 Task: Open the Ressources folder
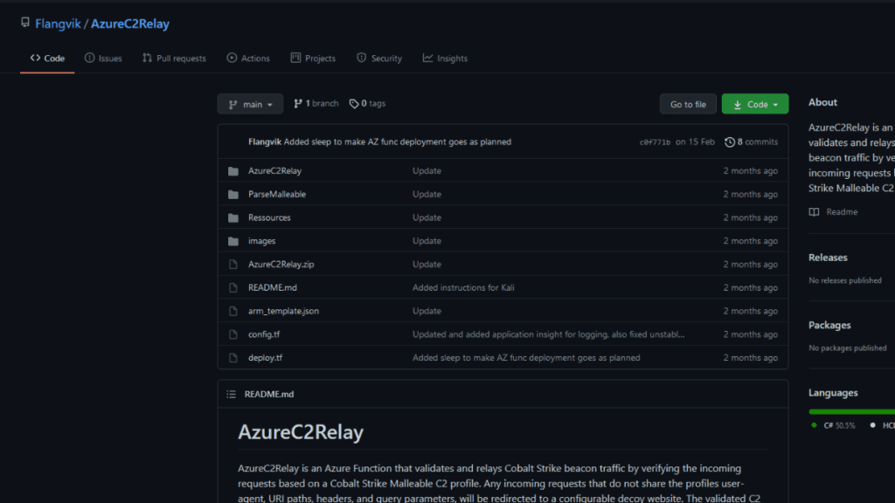pyautogui.click(x=269, y=217)
